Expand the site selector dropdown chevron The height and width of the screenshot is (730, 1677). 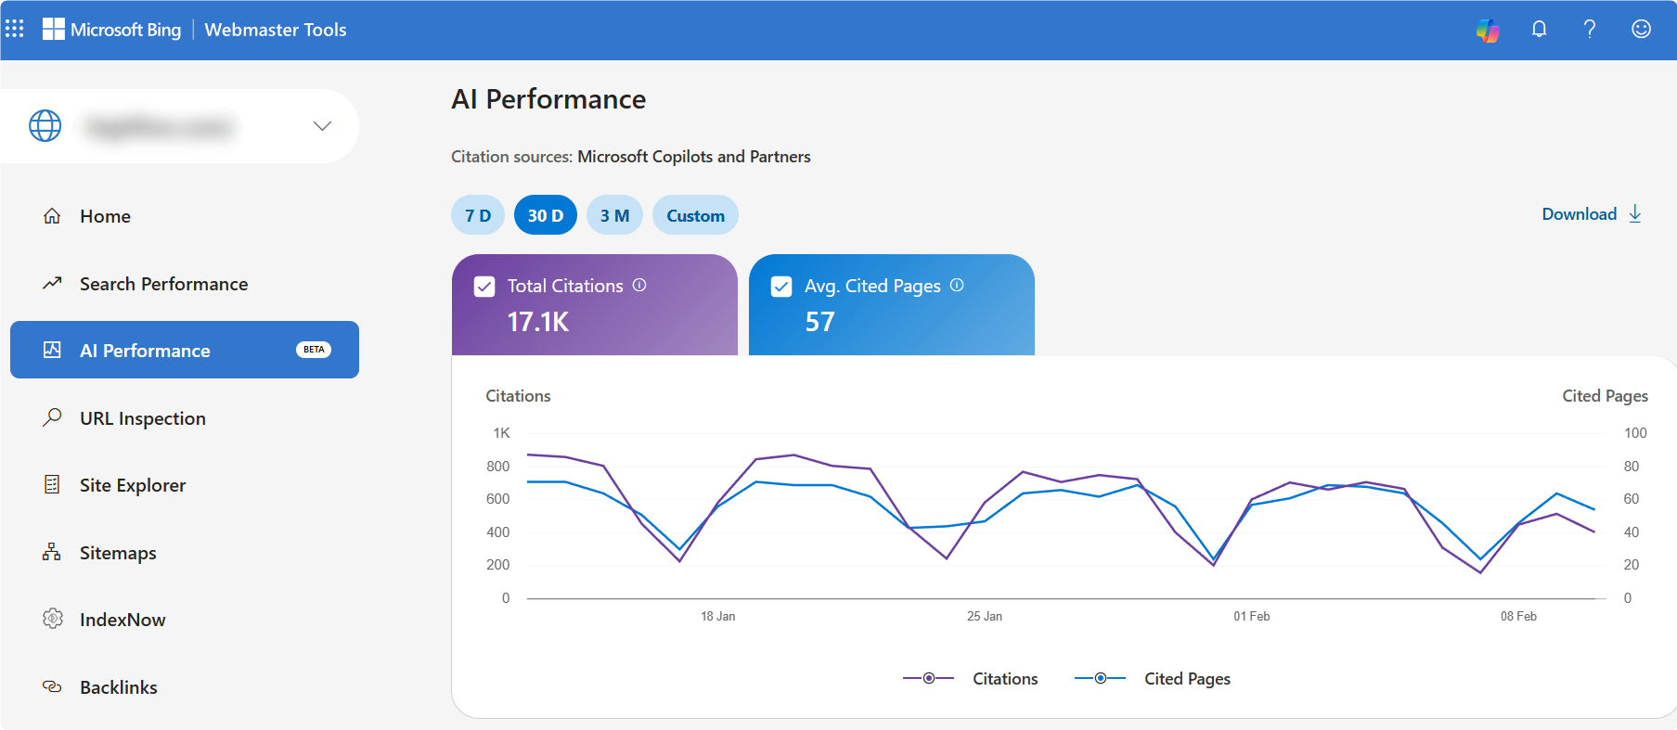click(x=322, y=126)
